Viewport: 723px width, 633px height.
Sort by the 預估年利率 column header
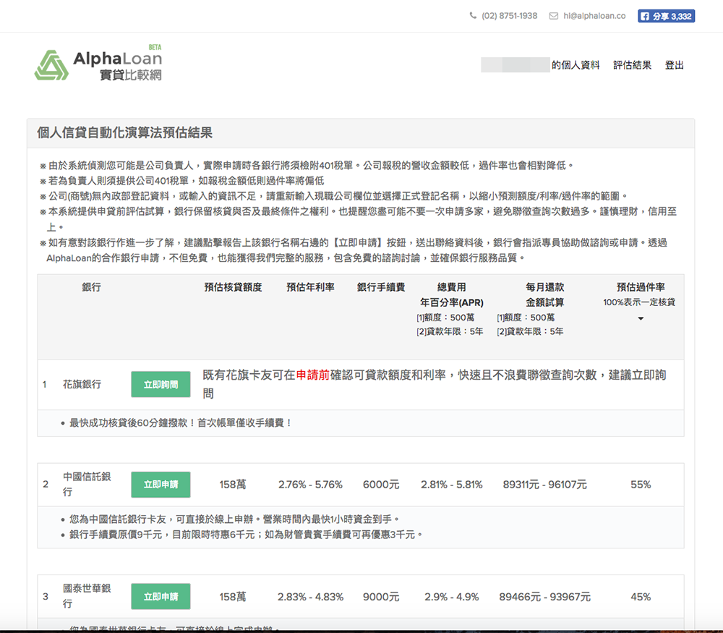(310, 287)
